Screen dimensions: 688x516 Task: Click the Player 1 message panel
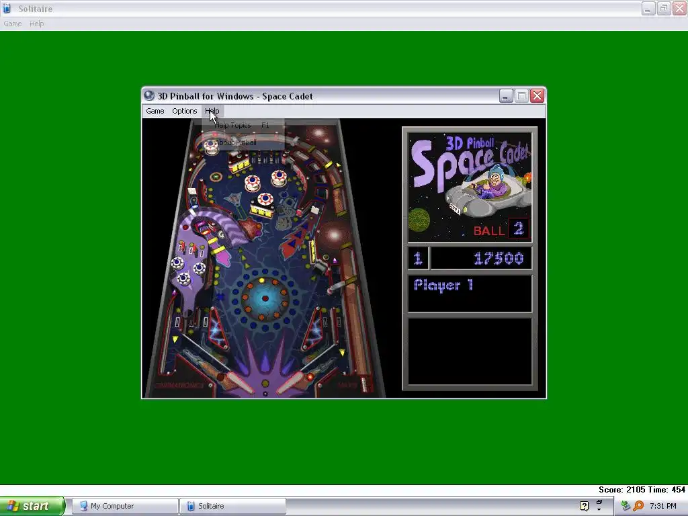(x=470, y=293)
